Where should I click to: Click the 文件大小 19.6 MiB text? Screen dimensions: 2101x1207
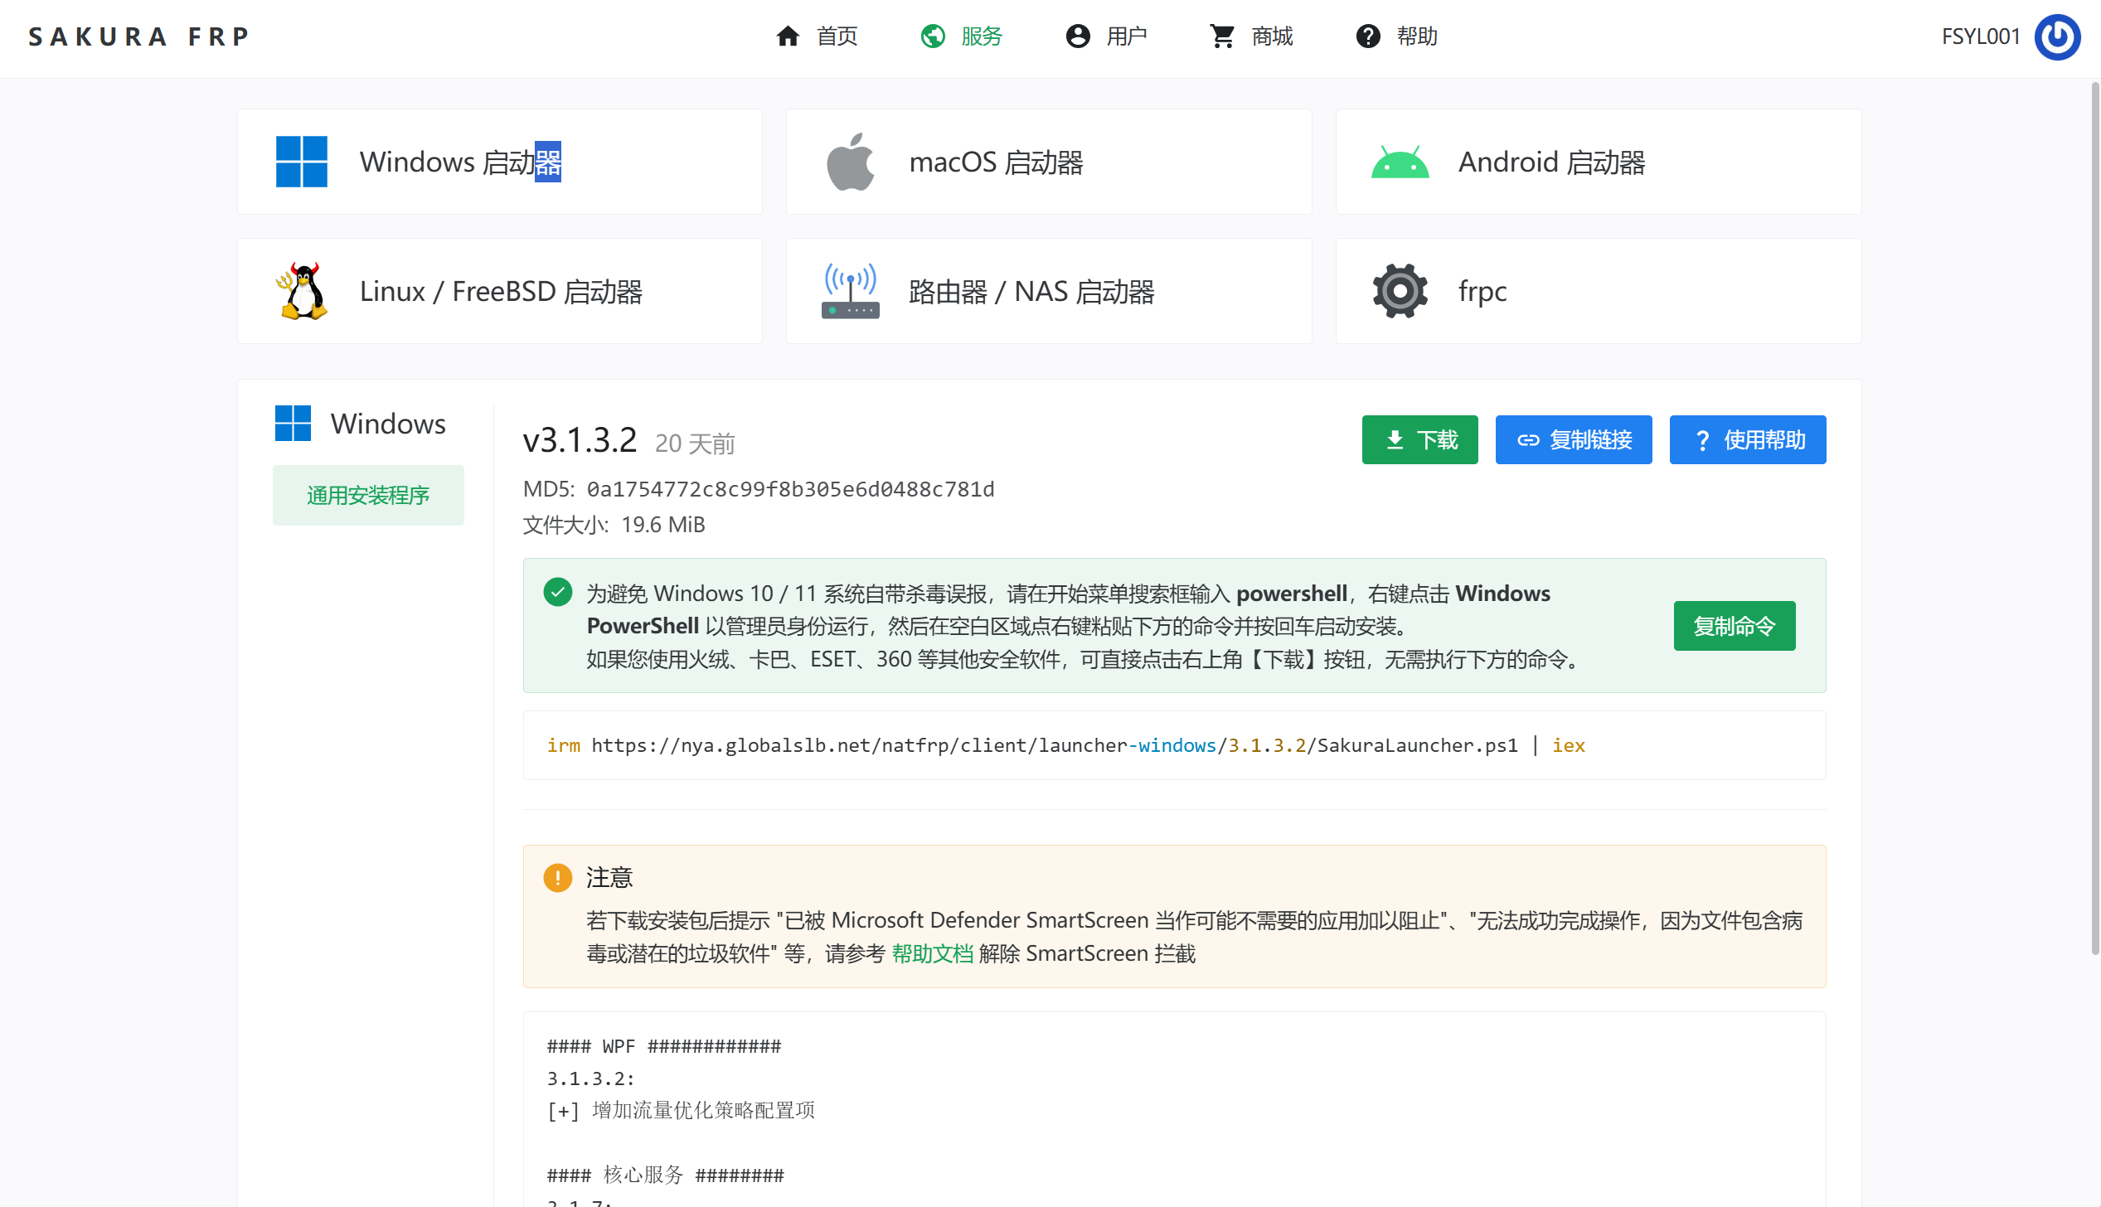tap(614, 525)
